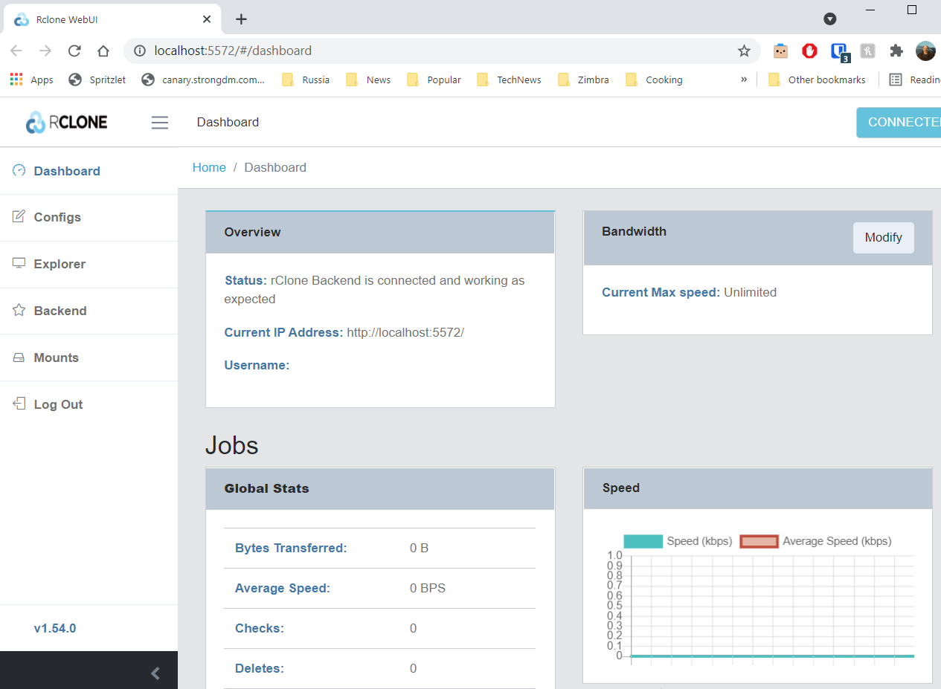Click the Modify bandwidth button

[883, 238]
